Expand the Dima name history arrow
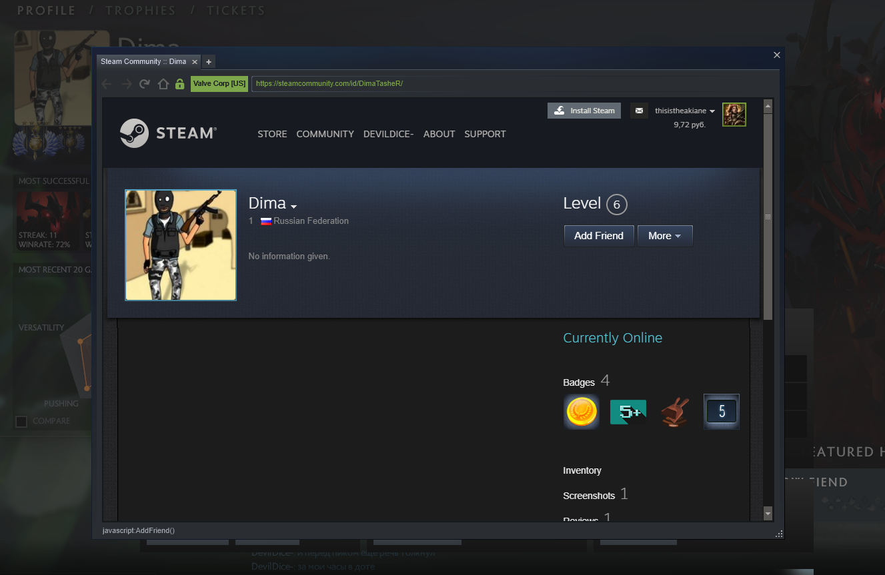The width and height of the screenshot is (885, 575). click(x=293, y=207)
